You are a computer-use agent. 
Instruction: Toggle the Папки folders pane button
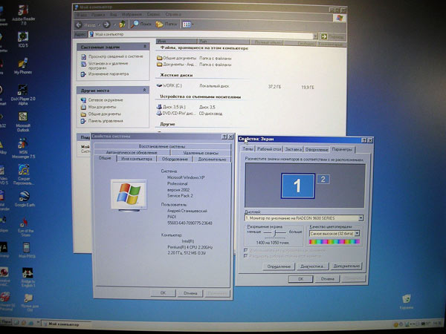click(167, 24)
